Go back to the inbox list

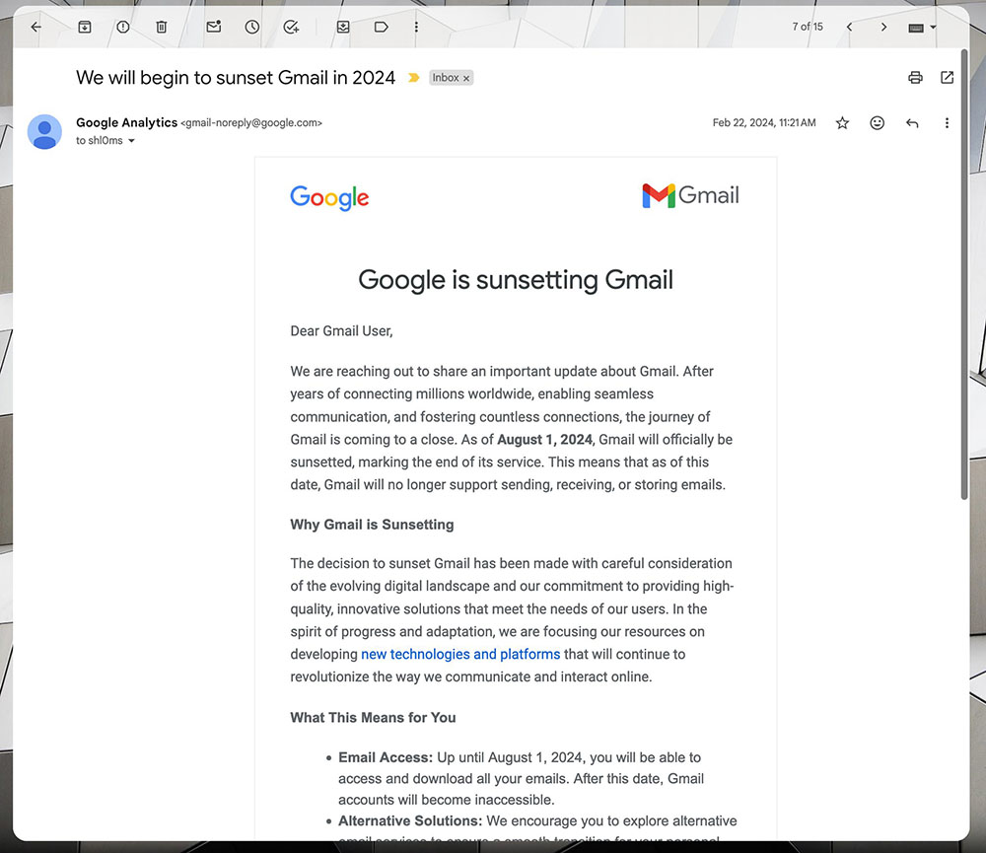(36, 27)
